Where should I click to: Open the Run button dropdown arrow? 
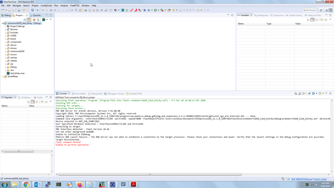pyautogui.click(x=158, y=10)
